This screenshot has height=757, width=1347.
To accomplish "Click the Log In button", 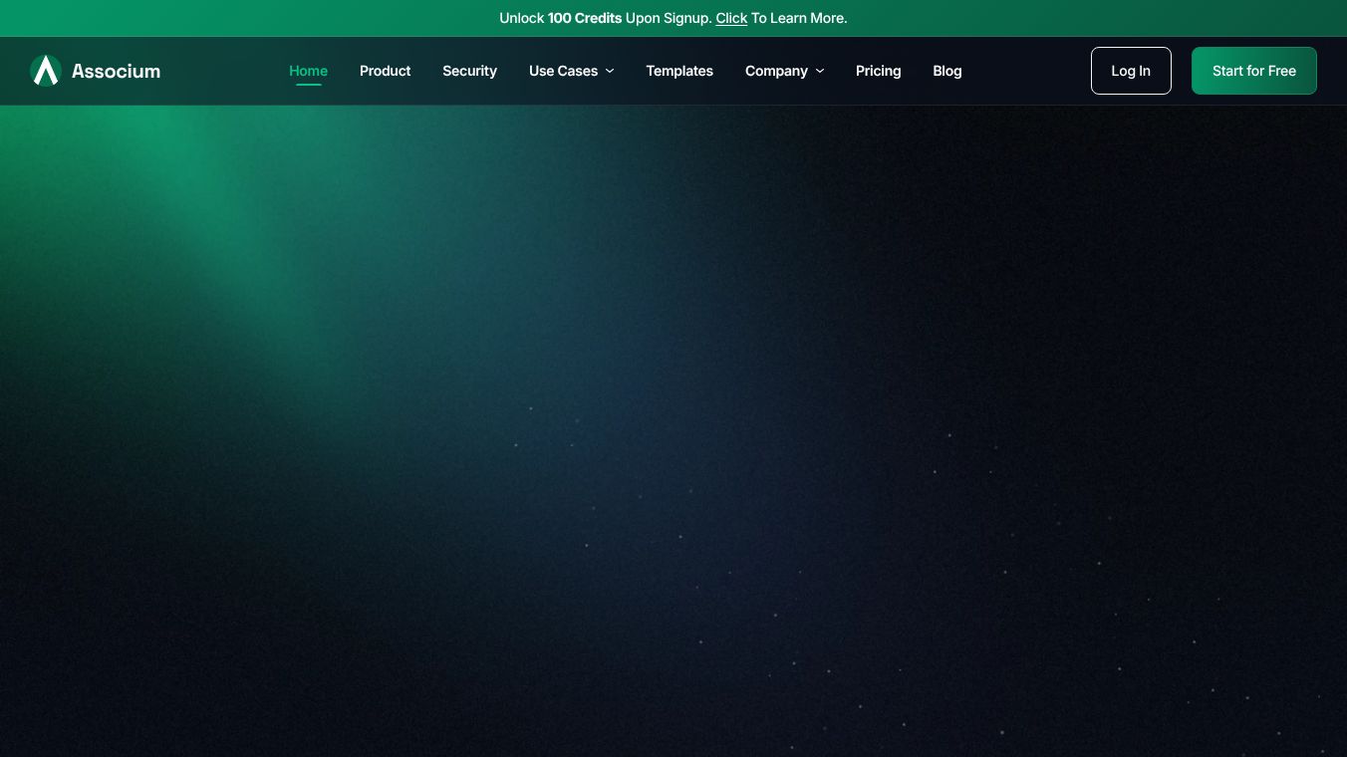I will (x=1131, y=71).
